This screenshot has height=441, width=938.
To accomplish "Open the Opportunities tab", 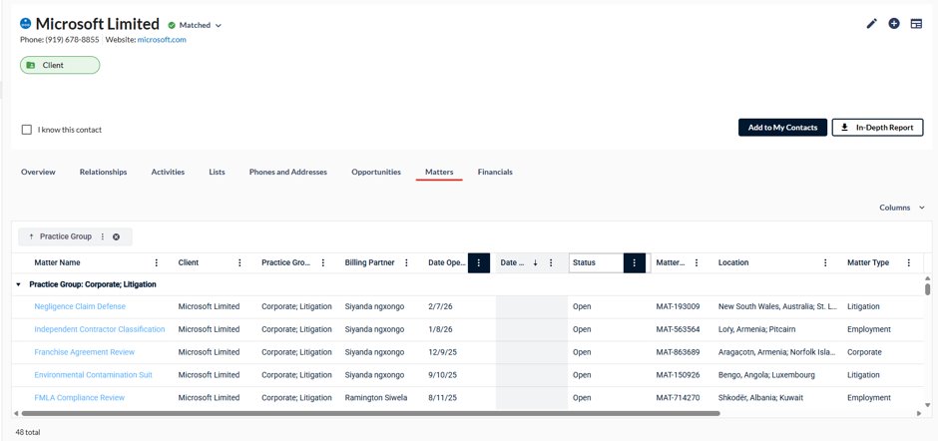I will pos(376,172).
